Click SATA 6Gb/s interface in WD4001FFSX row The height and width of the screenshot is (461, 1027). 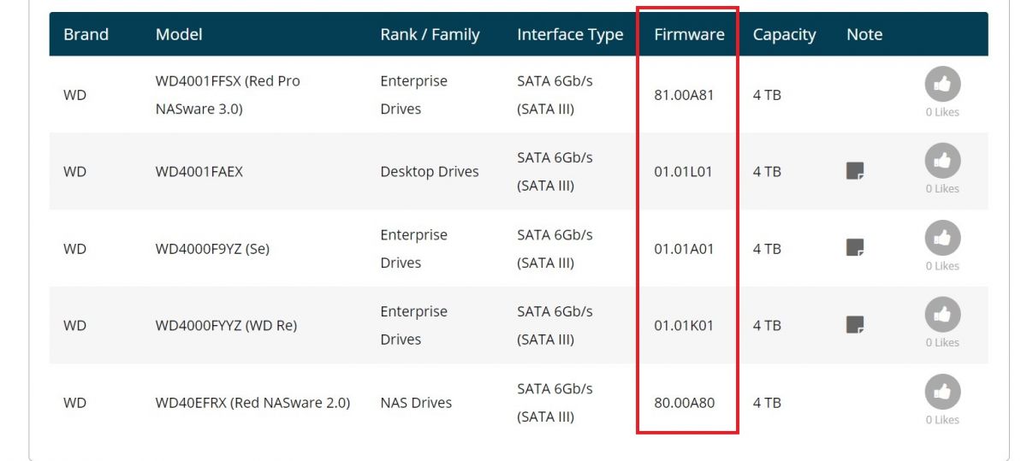point(555,95)
